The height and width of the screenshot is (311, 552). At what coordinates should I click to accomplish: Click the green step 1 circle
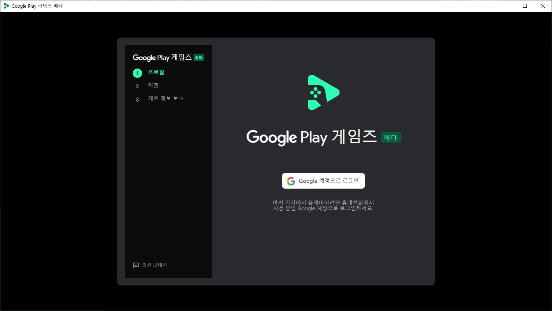pos(137,73)
